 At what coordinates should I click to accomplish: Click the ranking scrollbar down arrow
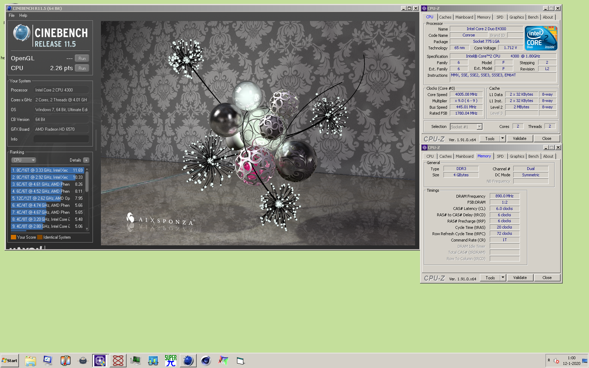[87, 230]
